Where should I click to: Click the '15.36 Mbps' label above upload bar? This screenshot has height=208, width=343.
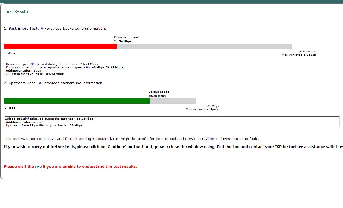click(x=157, y=96)
